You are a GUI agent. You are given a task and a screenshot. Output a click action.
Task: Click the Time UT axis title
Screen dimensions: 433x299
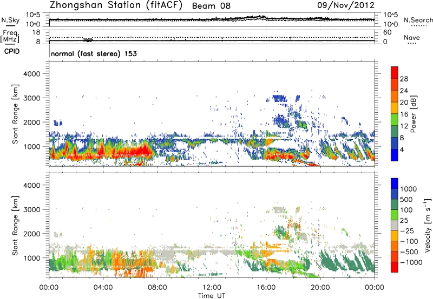click(x=212, y=296)
